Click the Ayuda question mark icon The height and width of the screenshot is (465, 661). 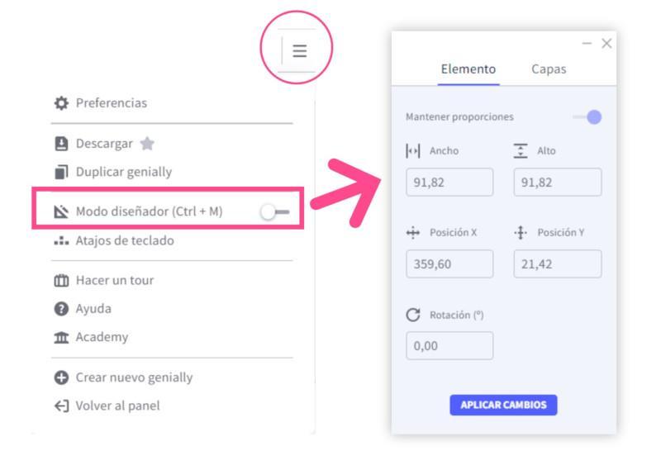click(61, 309)
